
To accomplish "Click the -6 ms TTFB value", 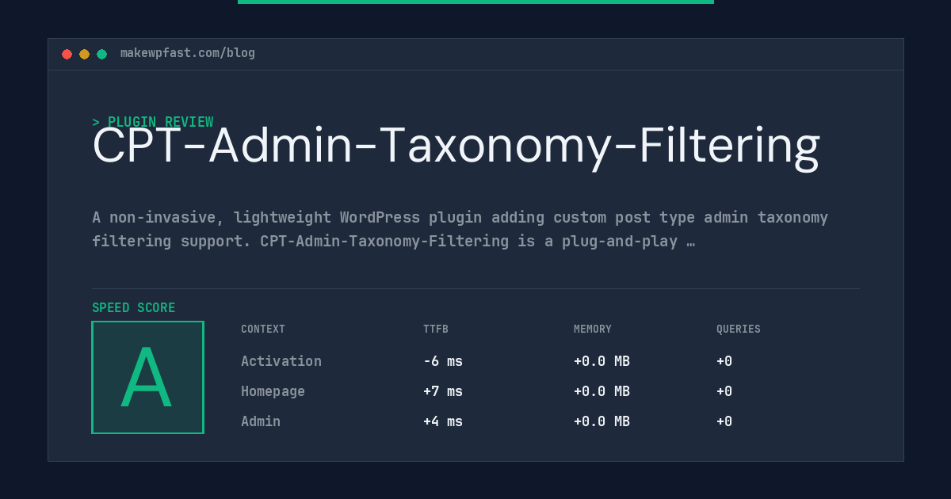I will 443,361.
